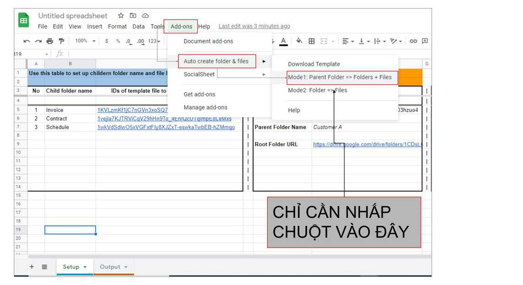Open the Borders grid icon
Viewport: 523px width, 285px height.
[312, 41]
